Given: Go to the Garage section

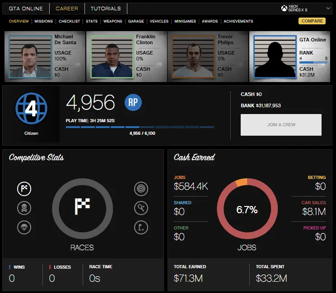Looking at the screenshot, I should (136, 21).
